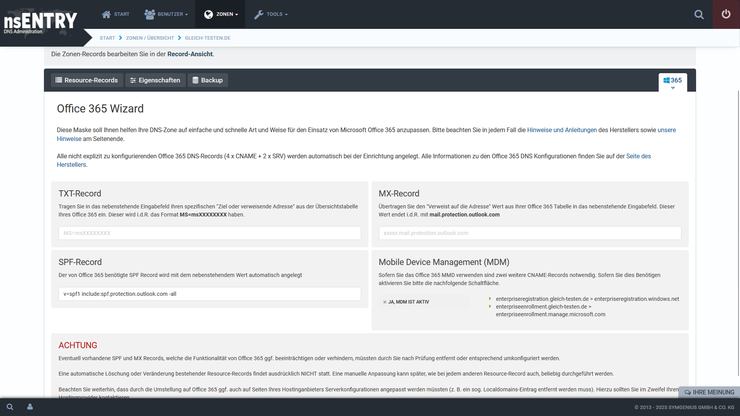Select the home icon next to START
This screenshot has height=416, width=740.
[106, 14]
